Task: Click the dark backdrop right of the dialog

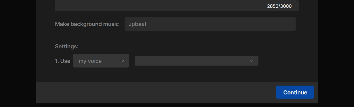Action: click(x=336, y=50)
